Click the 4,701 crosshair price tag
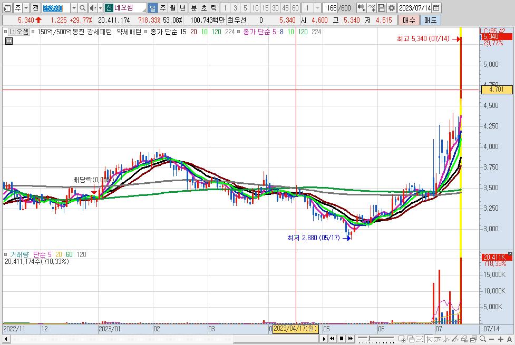Viewport: 515px width, 345px height. [497, 90]
